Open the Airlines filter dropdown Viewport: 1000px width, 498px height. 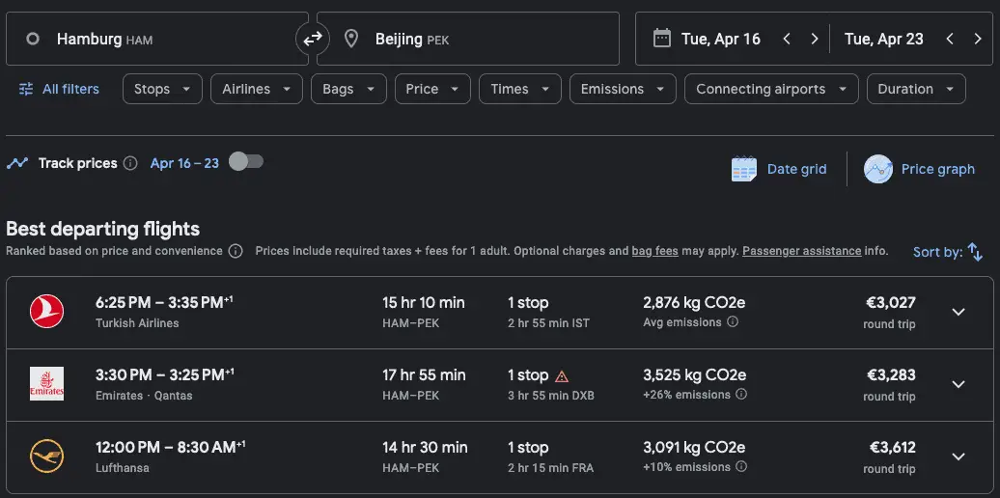tap(256, 89)
